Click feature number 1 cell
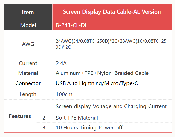The image size is (175, 137). pos(44,106)
